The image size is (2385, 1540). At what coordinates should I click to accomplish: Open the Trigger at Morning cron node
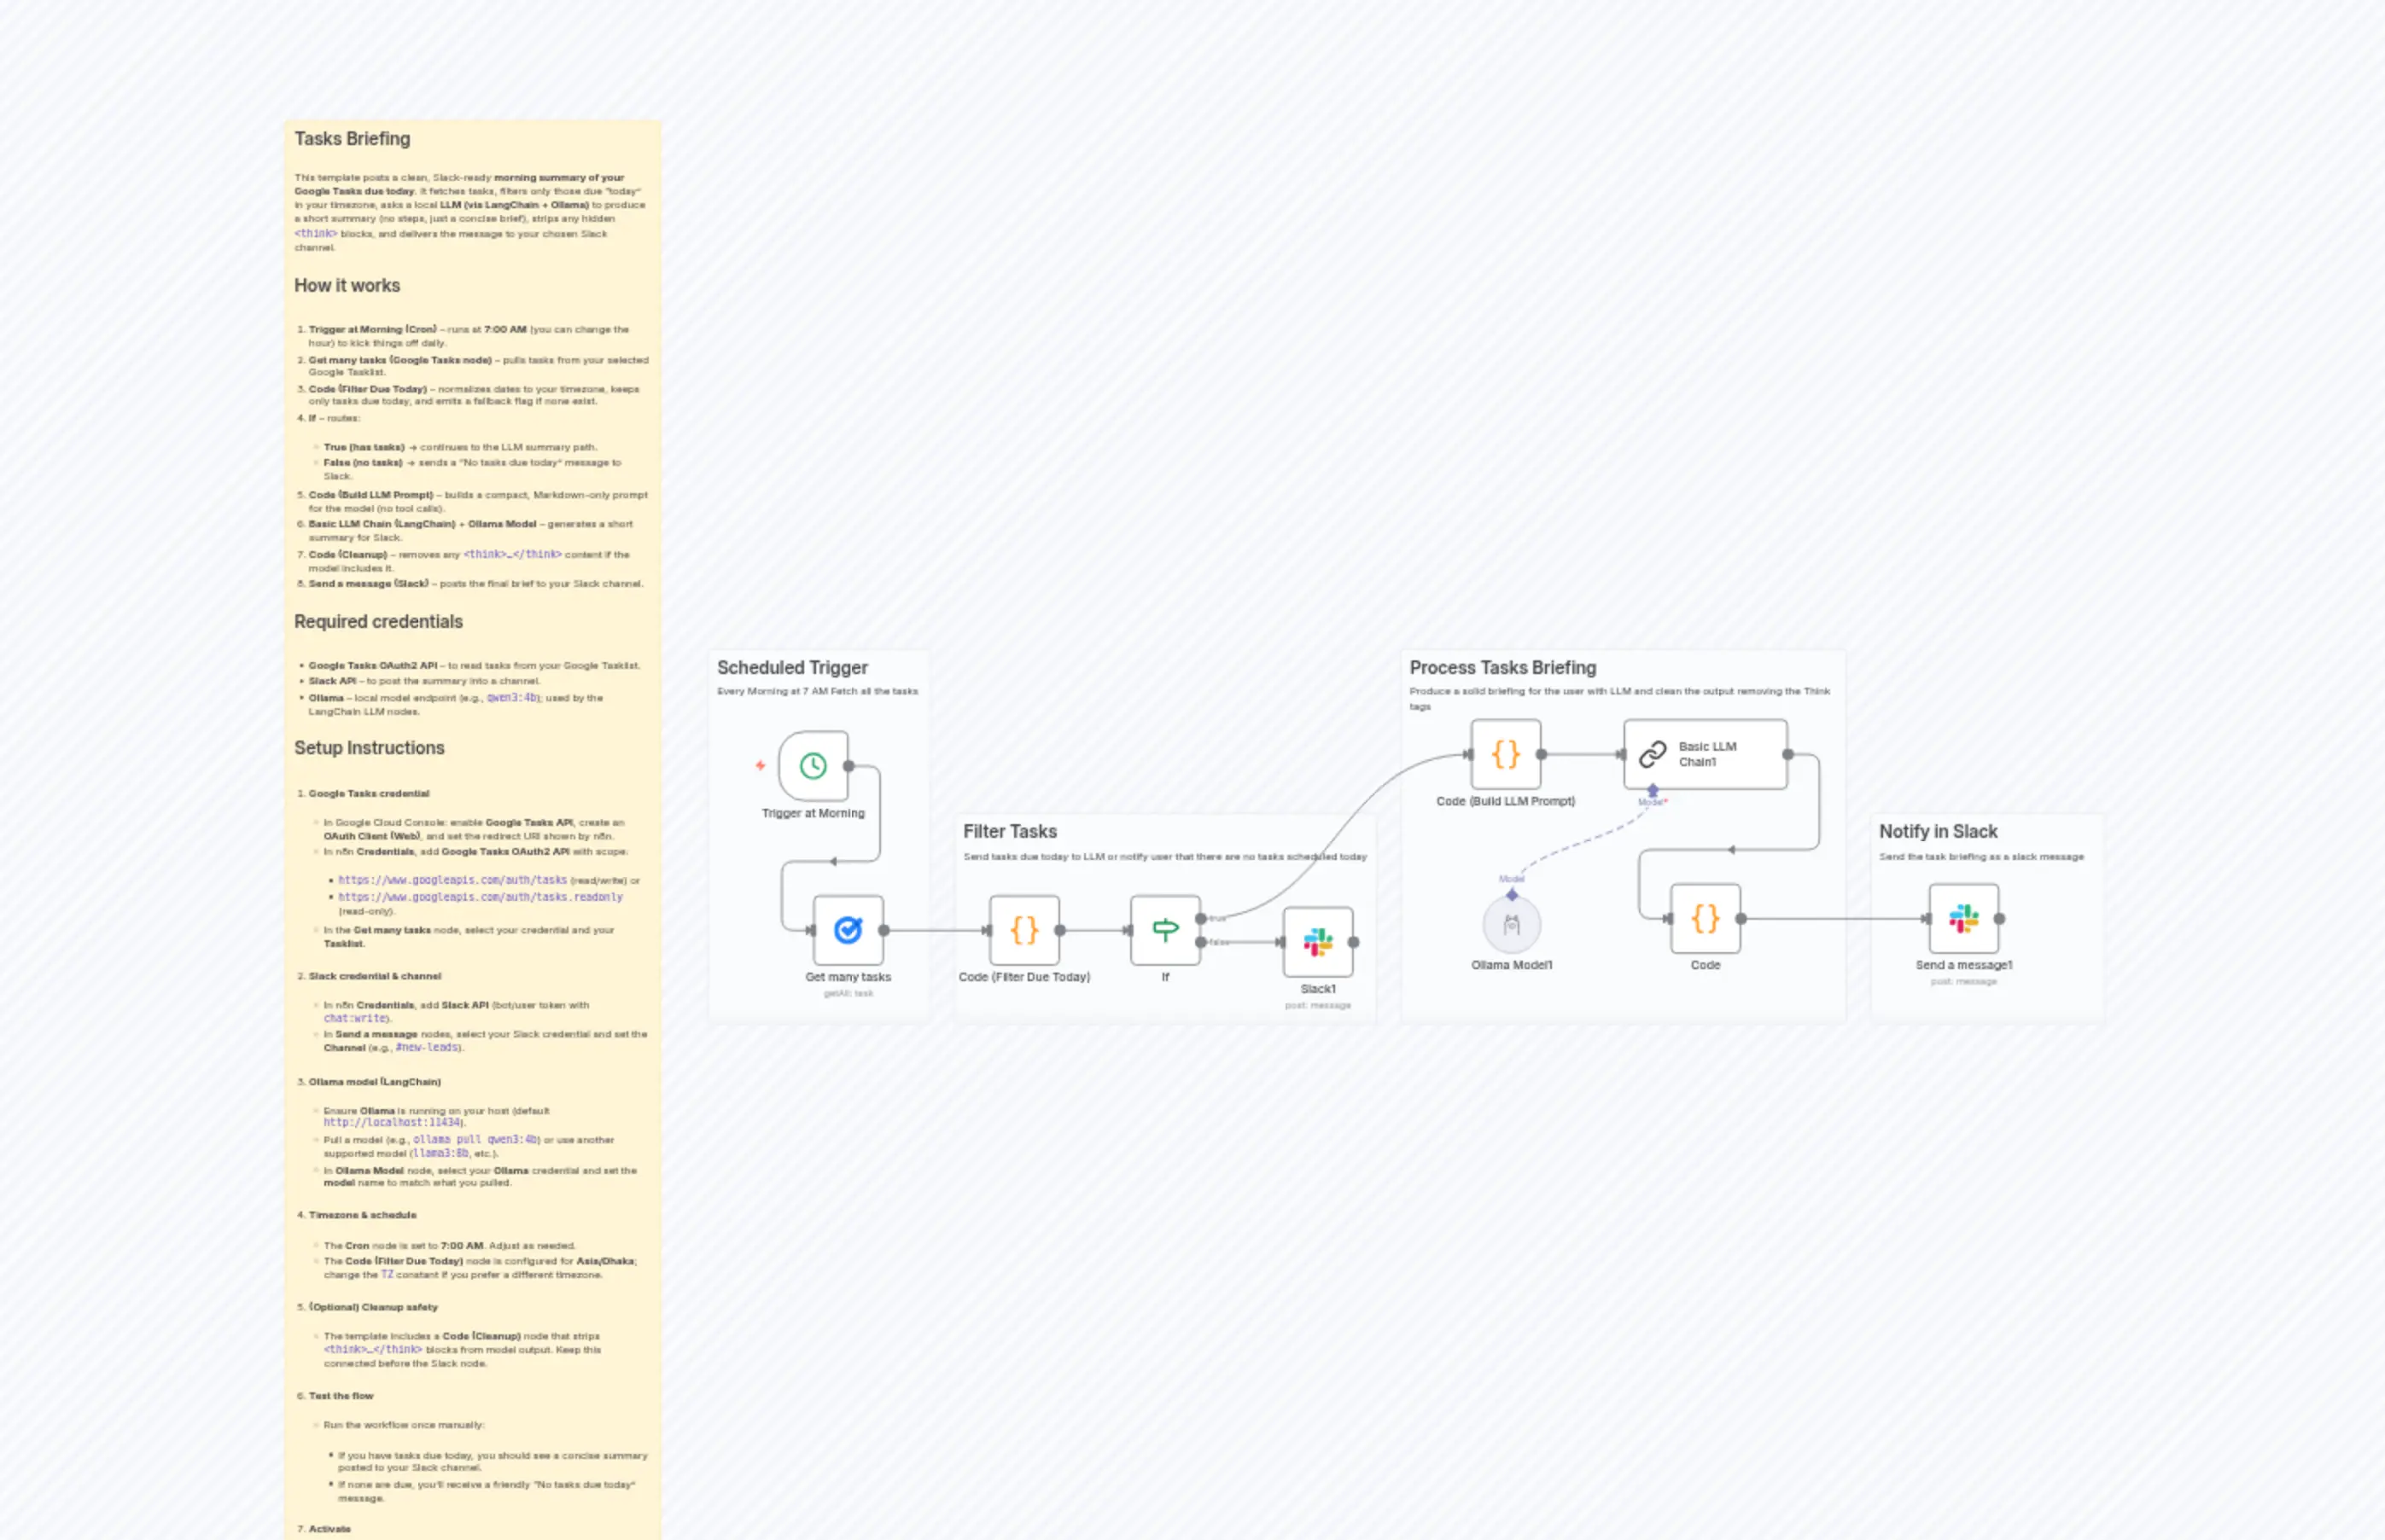click(813, 767)
